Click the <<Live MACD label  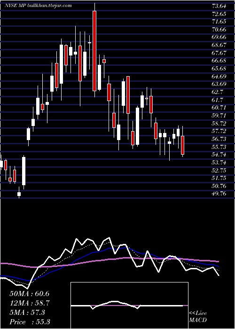click(x=198, y=317)
